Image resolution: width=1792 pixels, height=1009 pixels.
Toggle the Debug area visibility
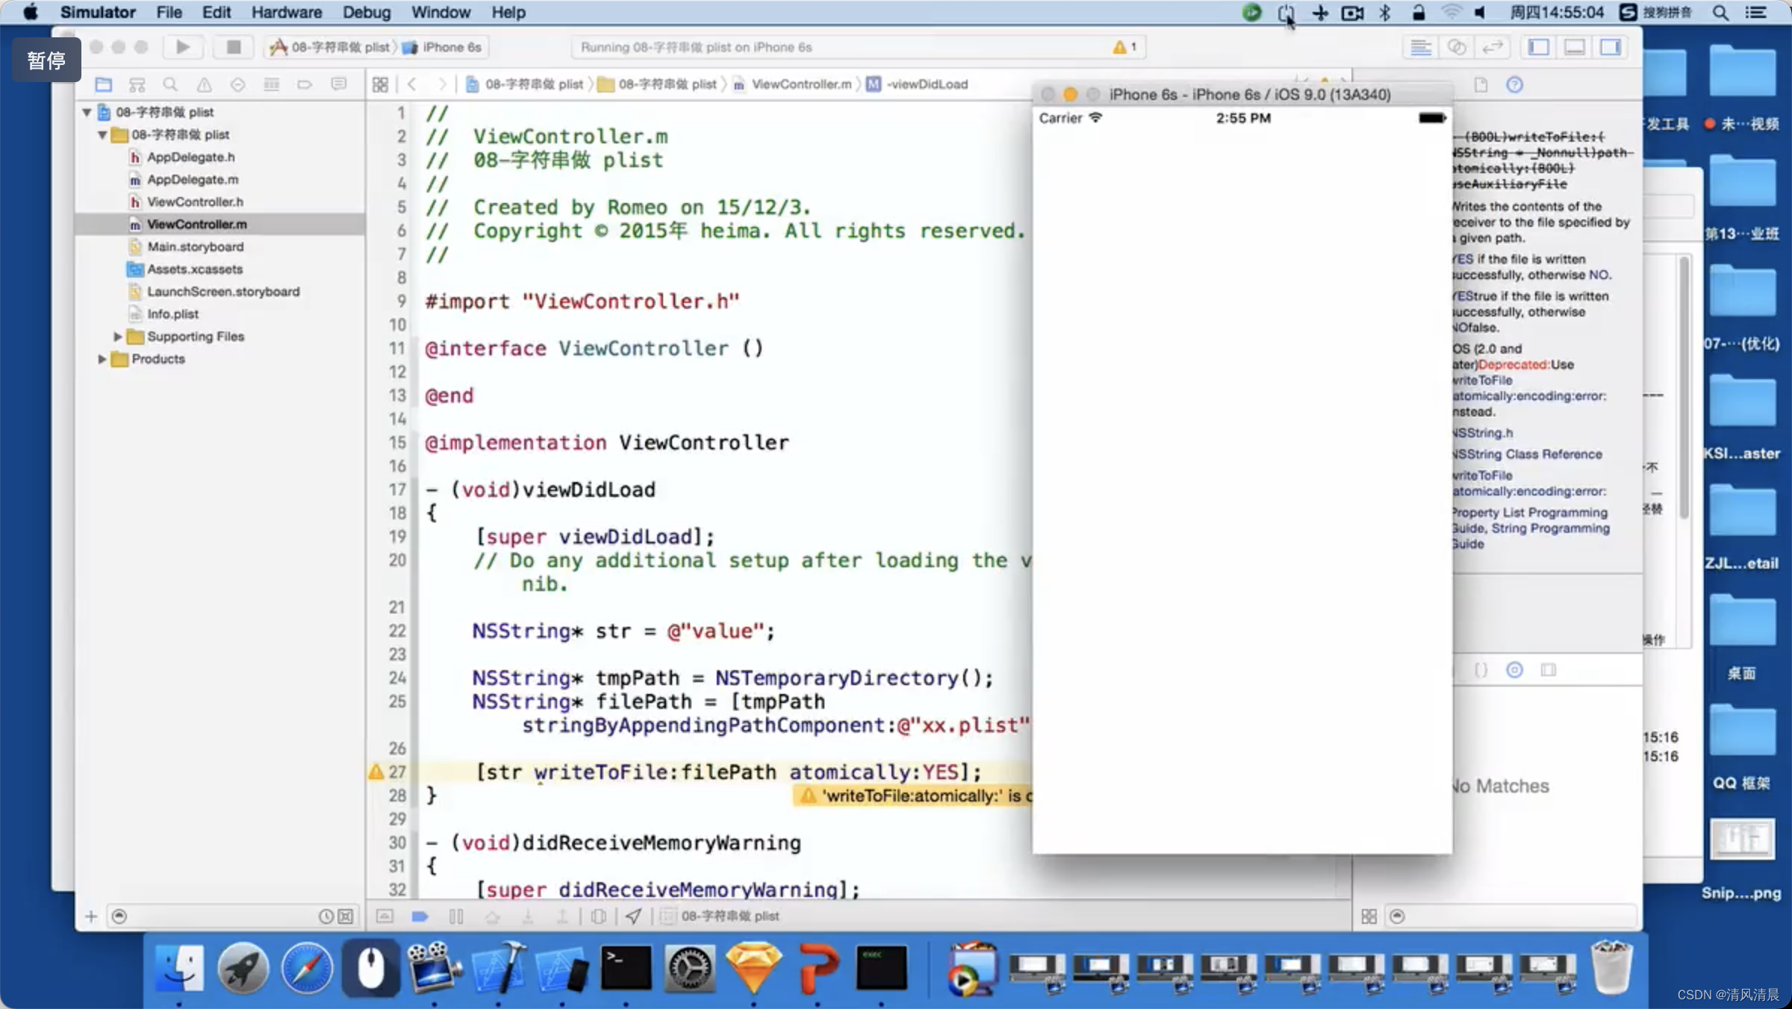1575,47
